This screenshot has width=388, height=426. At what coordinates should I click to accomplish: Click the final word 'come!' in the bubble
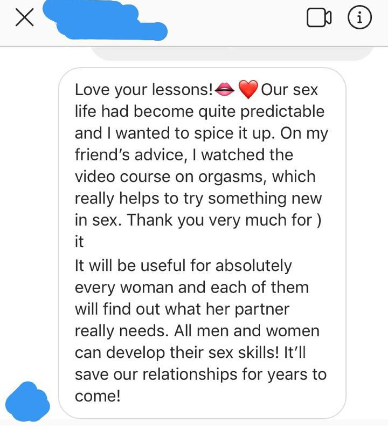point(98,396)
